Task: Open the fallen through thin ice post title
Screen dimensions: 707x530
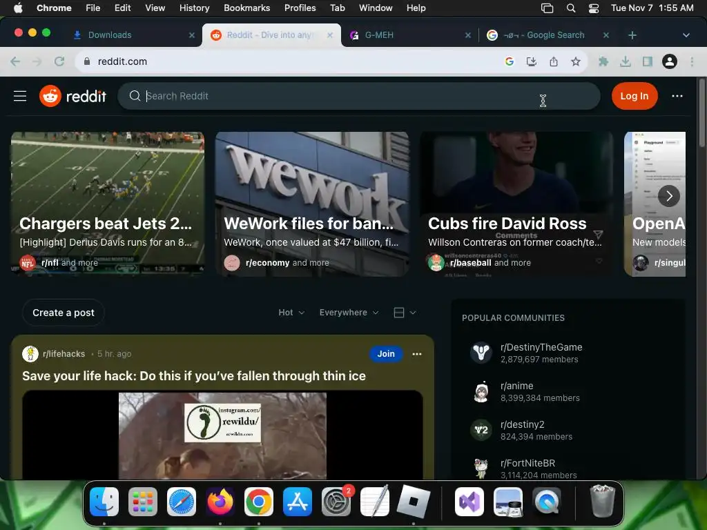Action: (x=194, y=376)
